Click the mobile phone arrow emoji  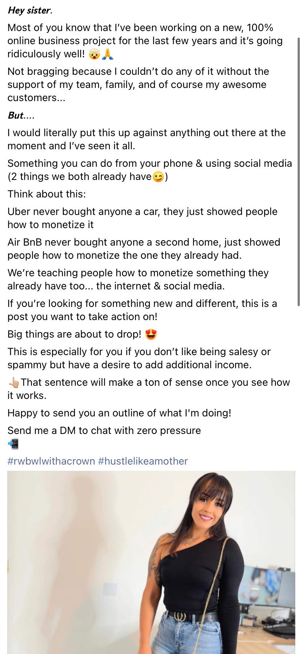click(x=13, y=444)
